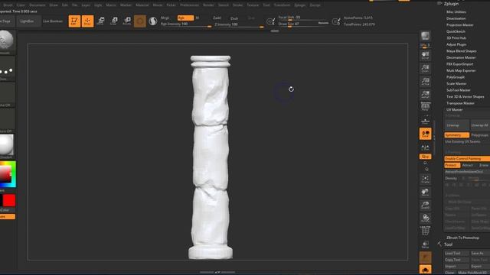Adjust the Z Intensity slider
This screenshot has width=490, height=275.
click(238, 24)
